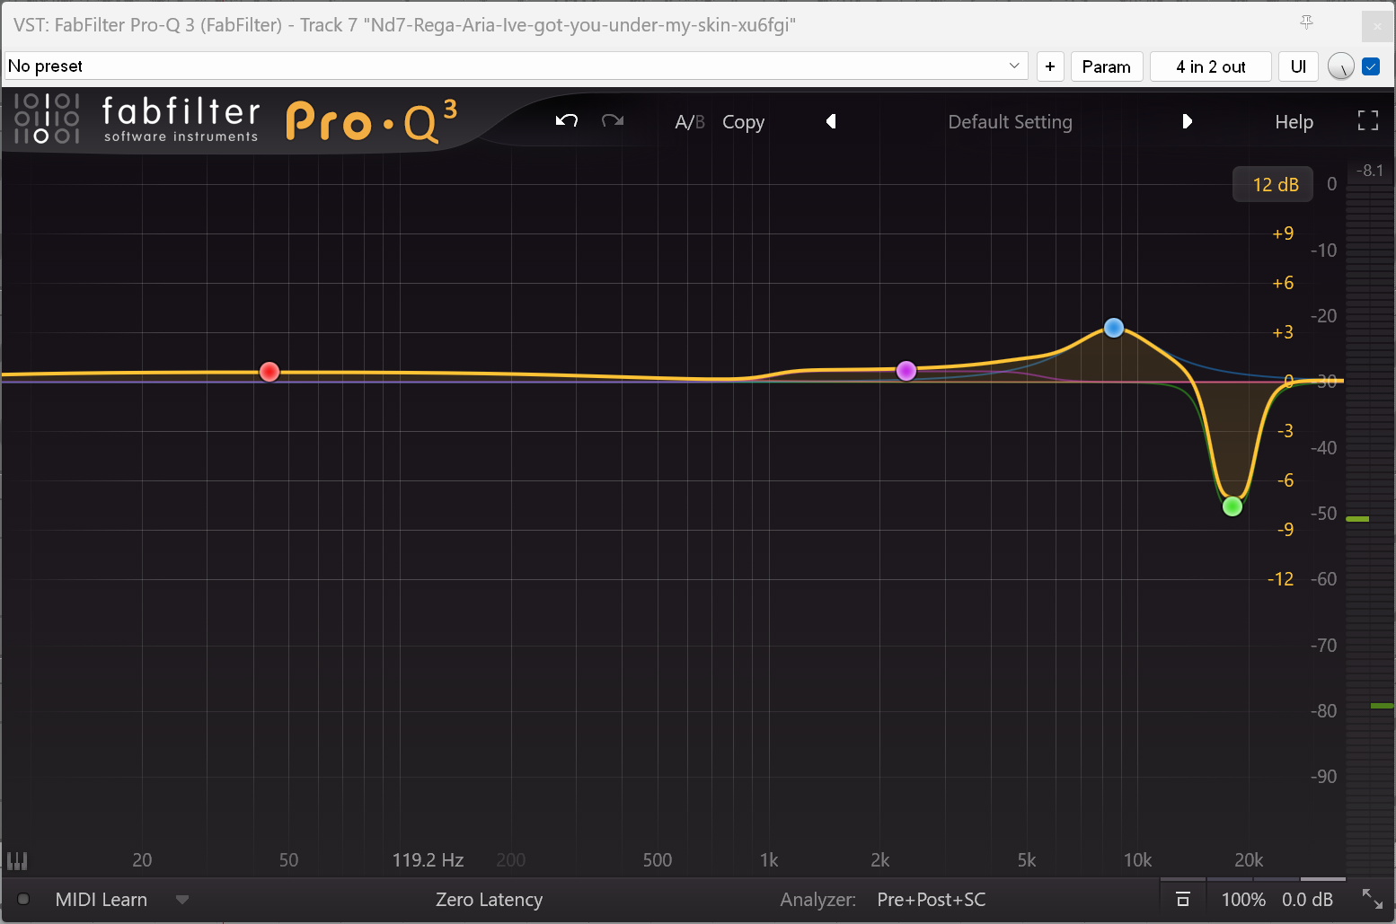
Task: Open the 12 dB display range menu
Action: (1275, 184)
